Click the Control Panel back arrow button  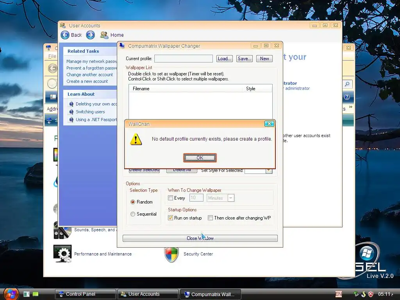[x=53, y=68]
